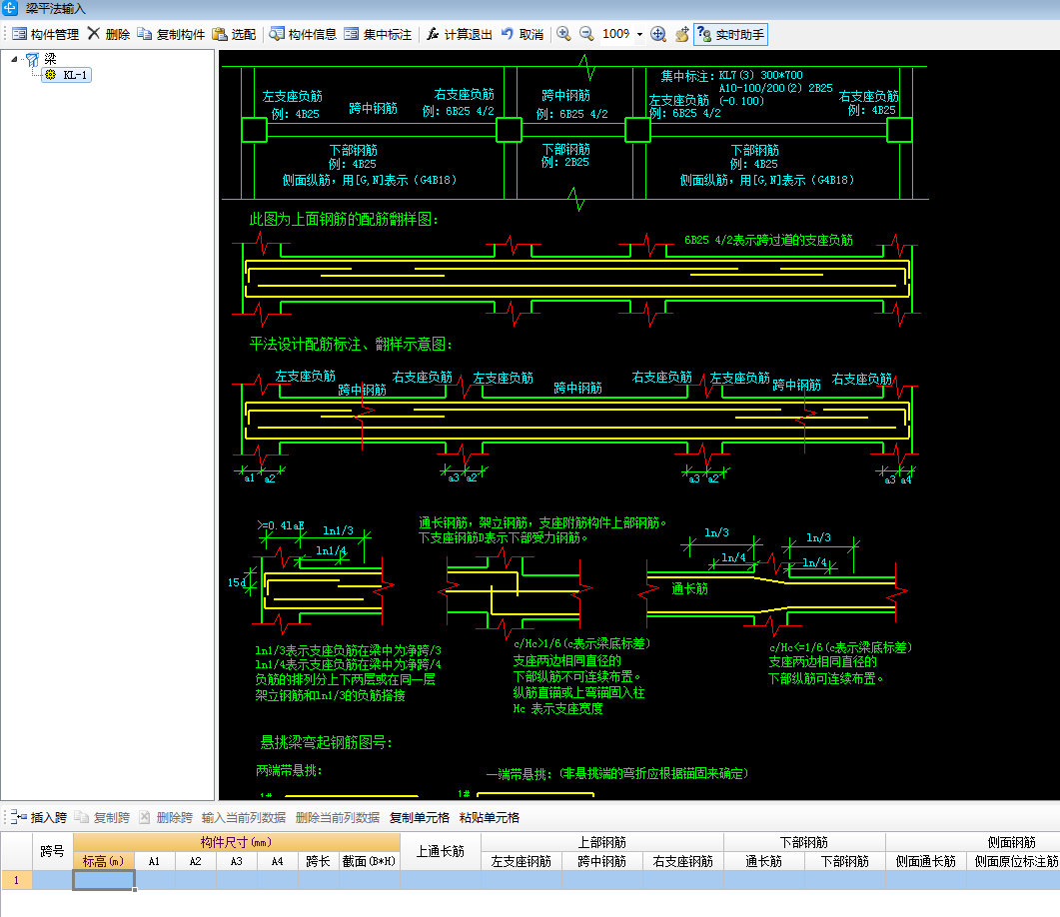Click the 上通长筋 column header

pos(441,851)
